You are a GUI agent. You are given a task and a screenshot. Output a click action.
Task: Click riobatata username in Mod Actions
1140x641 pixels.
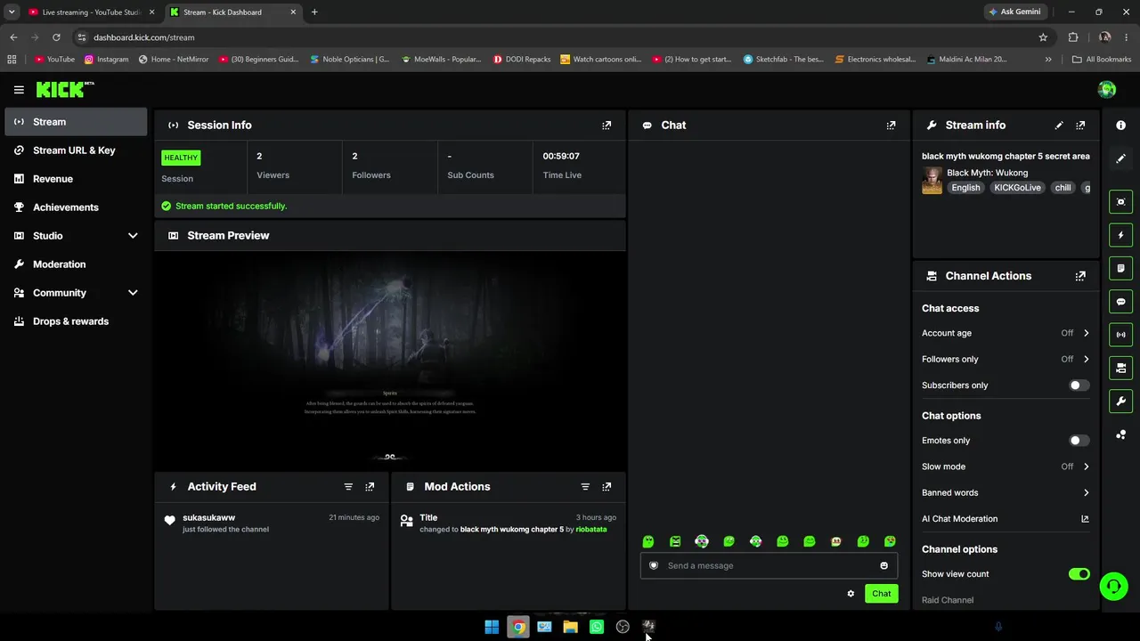click(x=591, y=530)
